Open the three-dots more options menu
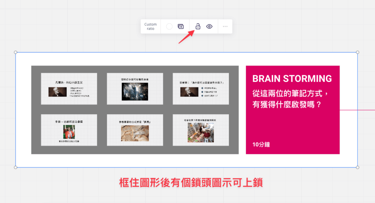 coord(225,26)
